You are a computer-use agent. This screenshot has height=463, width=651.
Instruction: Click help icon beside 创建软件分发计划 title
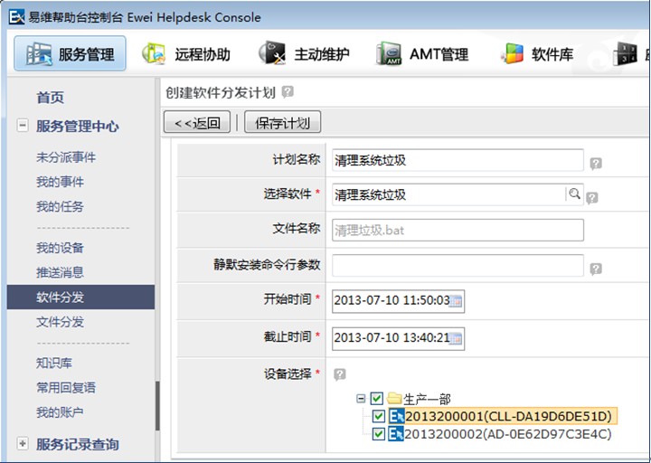coord(288,92)
